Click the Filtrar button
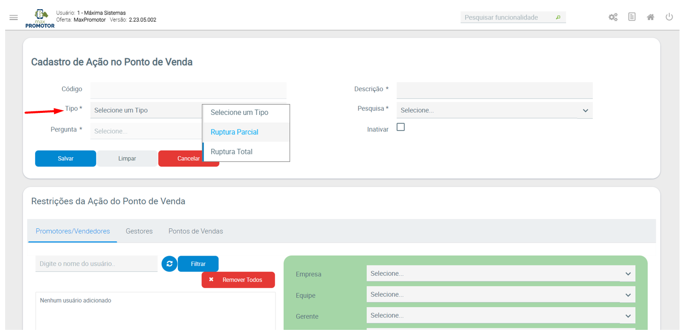The image size is (680, 334). 198,264
